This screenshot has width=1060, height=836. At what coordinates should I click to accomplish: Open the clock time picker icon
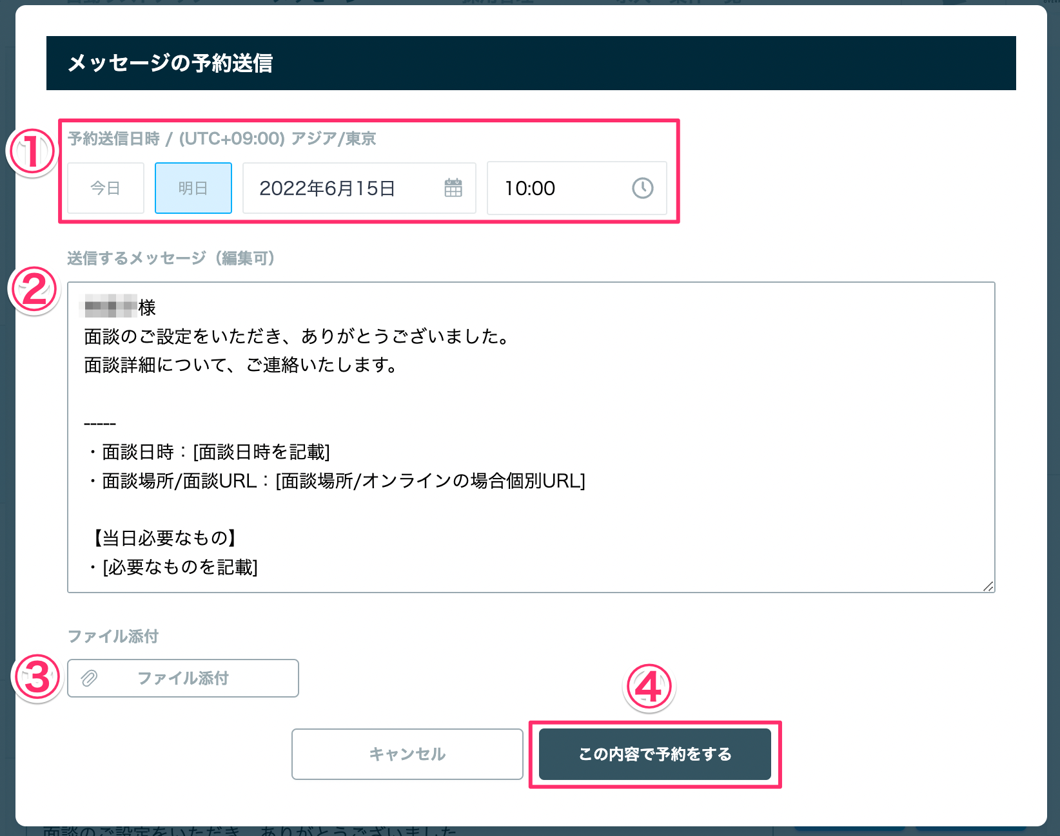click(x=642, y=188)
